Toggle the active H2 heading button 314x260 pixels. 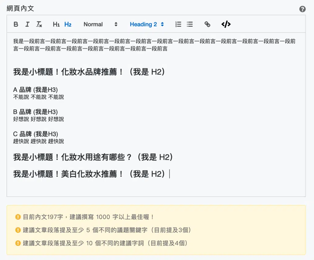68,25
